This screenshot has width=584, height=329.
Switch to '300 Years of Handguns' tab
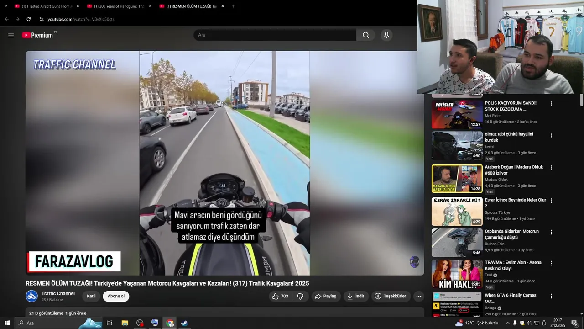point(119,6)
